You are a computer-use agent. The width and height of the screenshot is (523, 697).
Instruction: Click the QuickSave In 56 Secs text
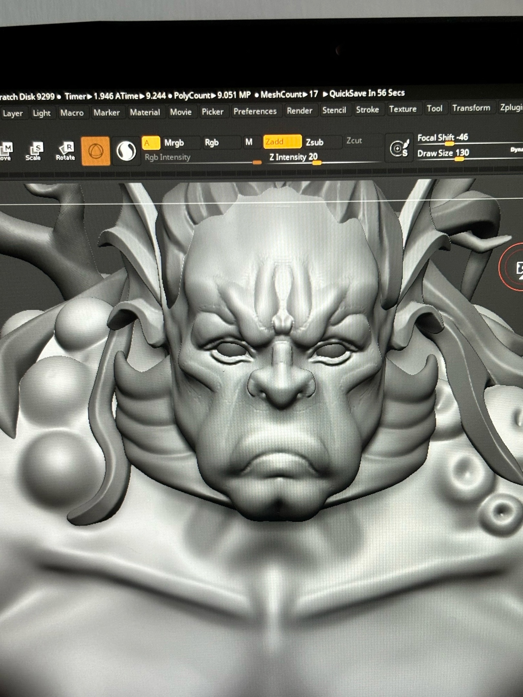point(367,93)
